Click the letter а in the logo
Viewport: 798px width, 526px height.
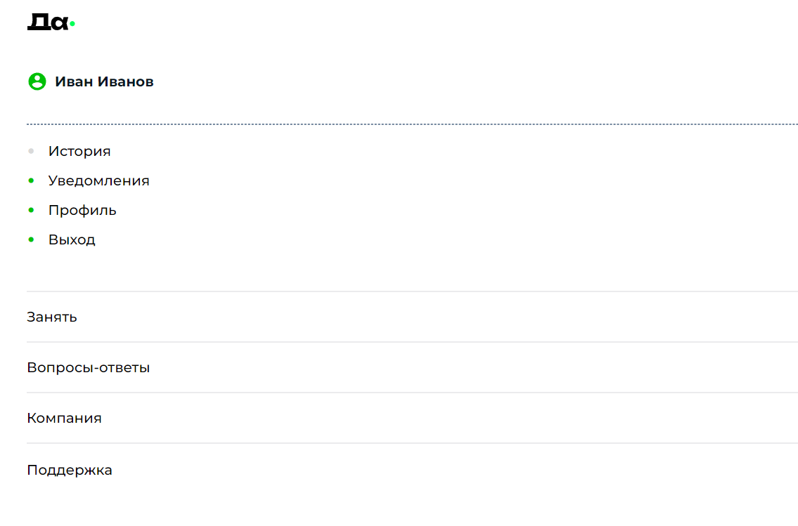click(x=60, y=24)
